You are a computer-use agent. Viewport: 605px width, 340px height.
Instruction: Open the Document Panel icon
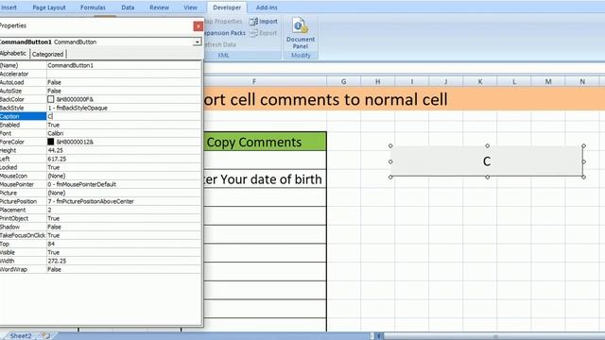tap(301, 34)
